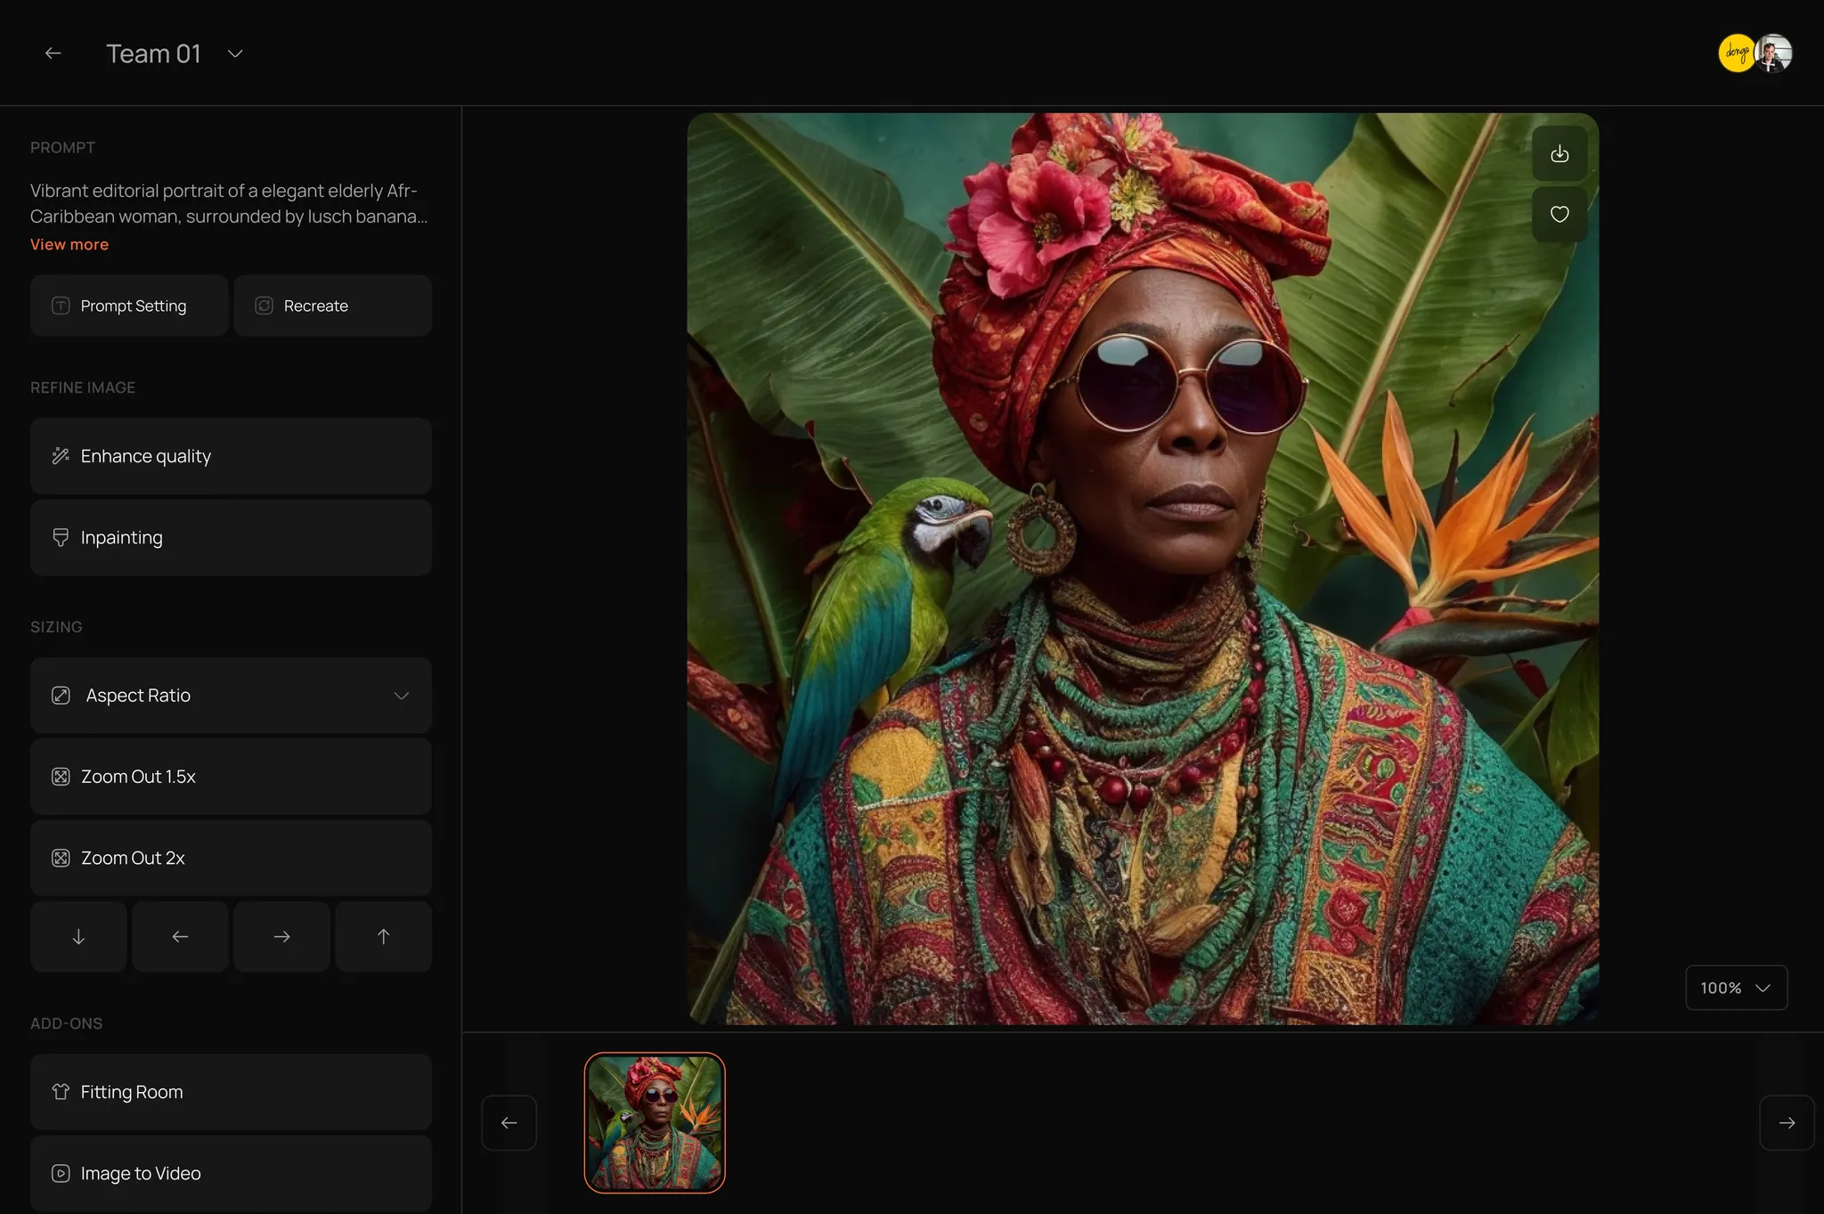The height and width of the screenshot is (1214, 1824).
Task: Extend image upward with up arrow
Action: point(383,936)
